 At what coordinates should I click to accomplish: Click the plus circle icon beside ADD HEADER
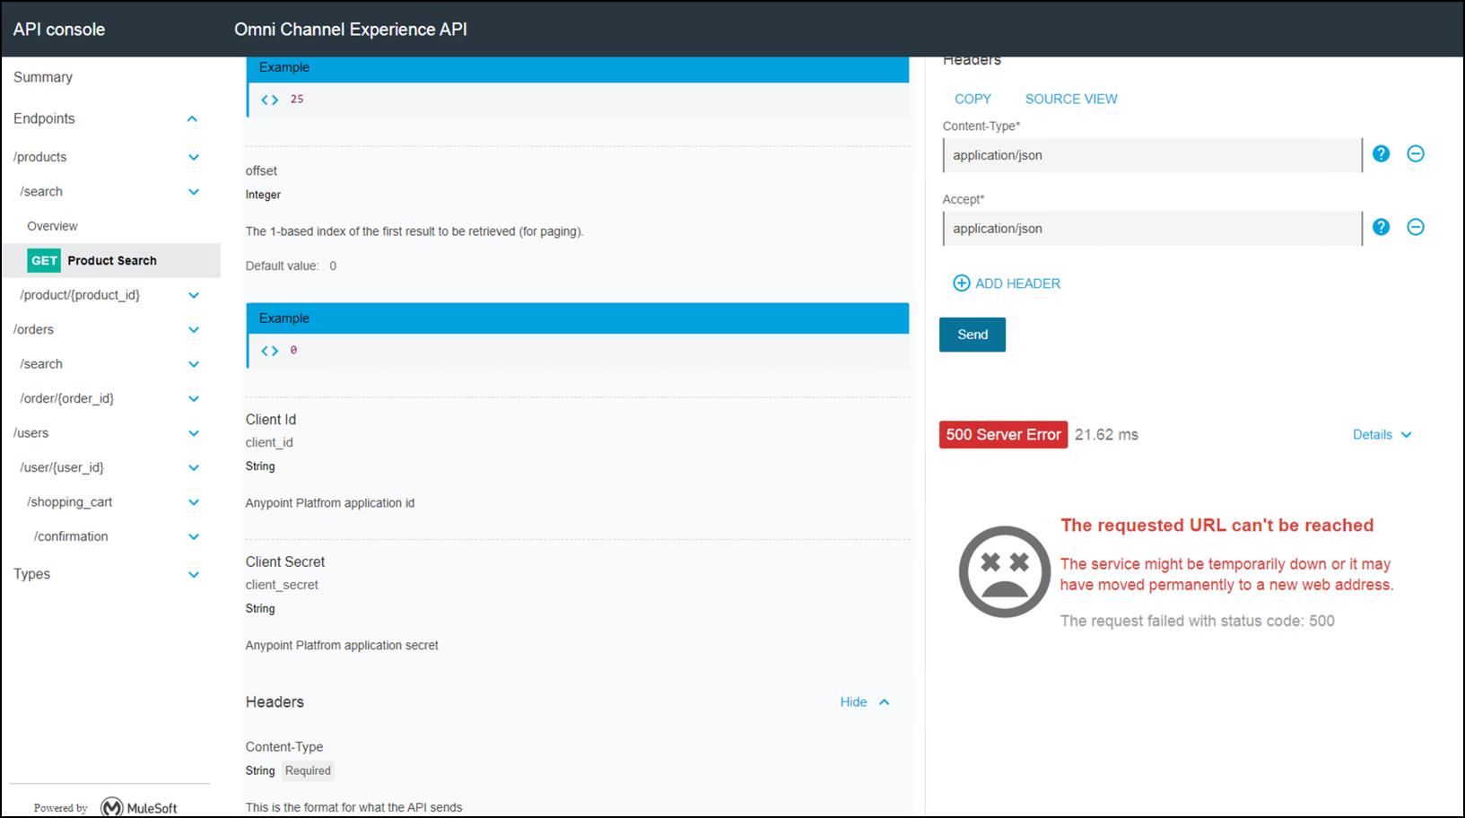(x=961, y=283)
